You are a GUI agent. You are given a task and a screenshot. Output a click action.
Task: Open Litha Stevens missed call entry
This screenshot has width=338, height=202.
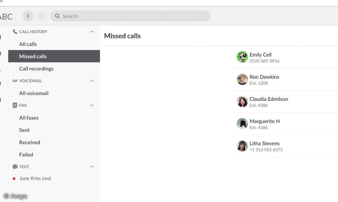click(284, 146)
